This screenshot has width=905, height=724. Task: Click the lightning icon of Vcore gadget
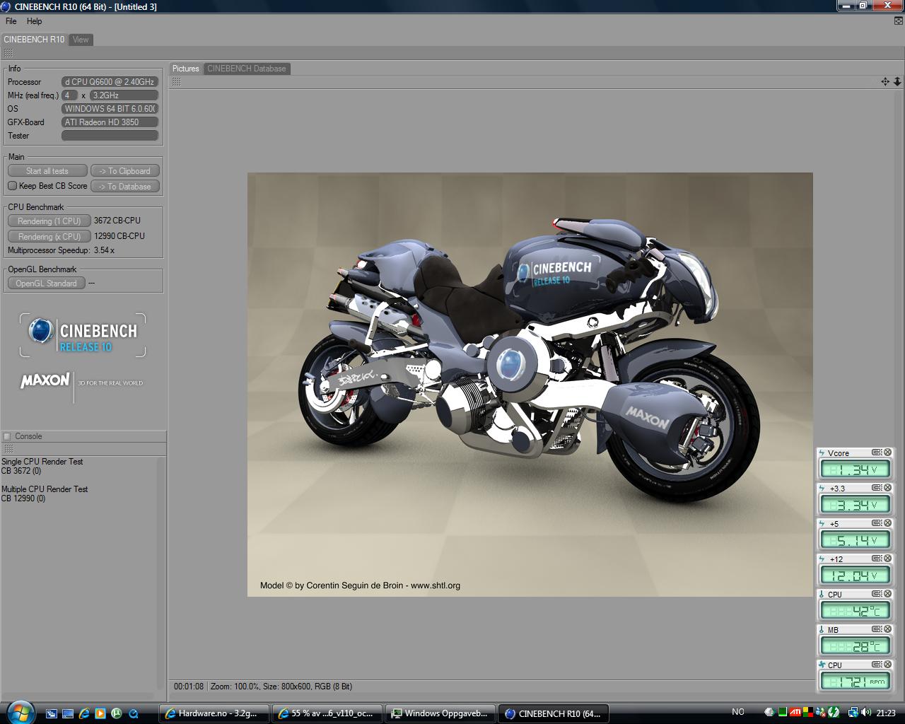822,452
